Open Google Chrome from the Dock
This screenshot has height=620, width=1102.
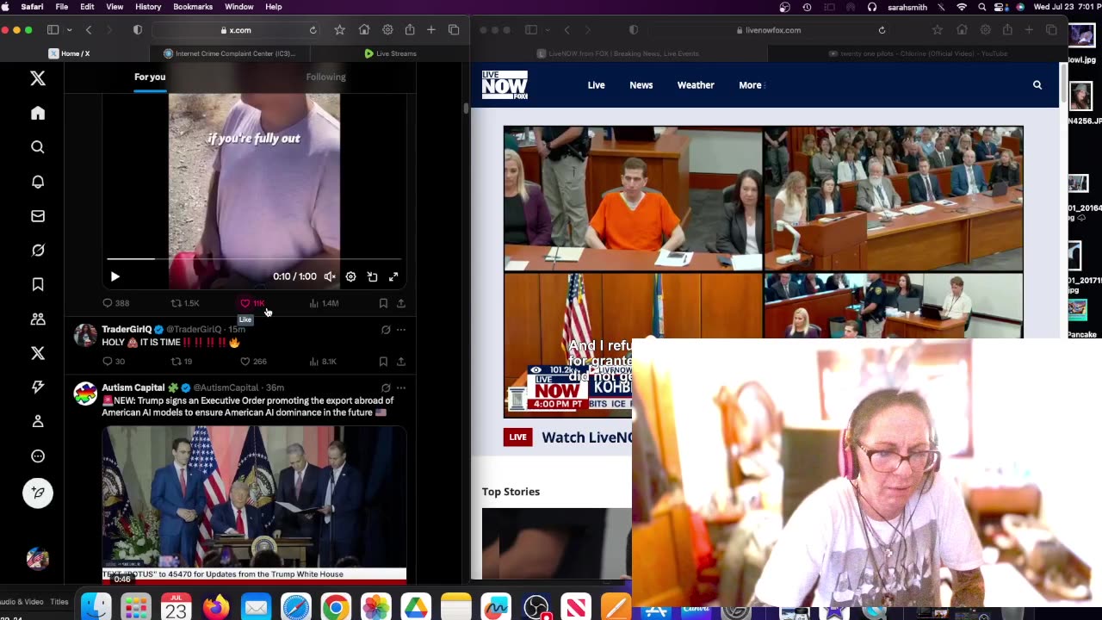[336, 608]
